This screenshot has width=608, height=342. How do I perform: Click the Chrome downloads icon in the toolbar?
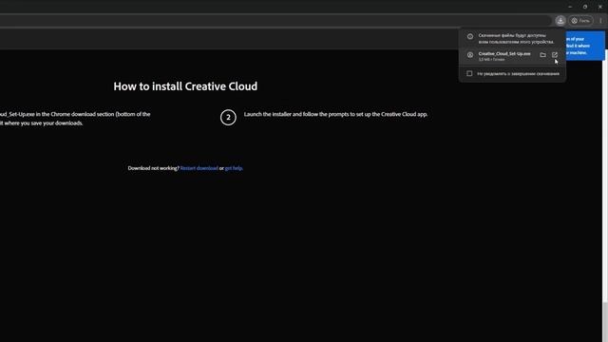(560, 21)
